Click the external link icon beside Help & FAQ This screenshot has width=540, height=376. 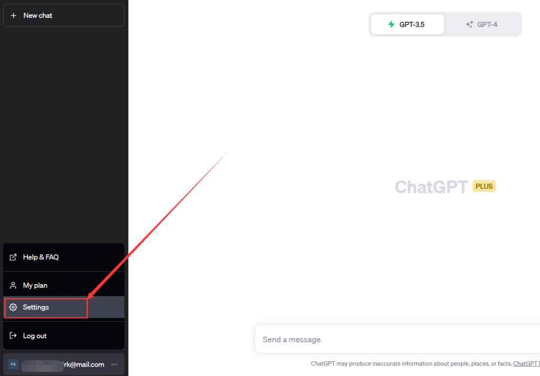click(x=13, y=257)
